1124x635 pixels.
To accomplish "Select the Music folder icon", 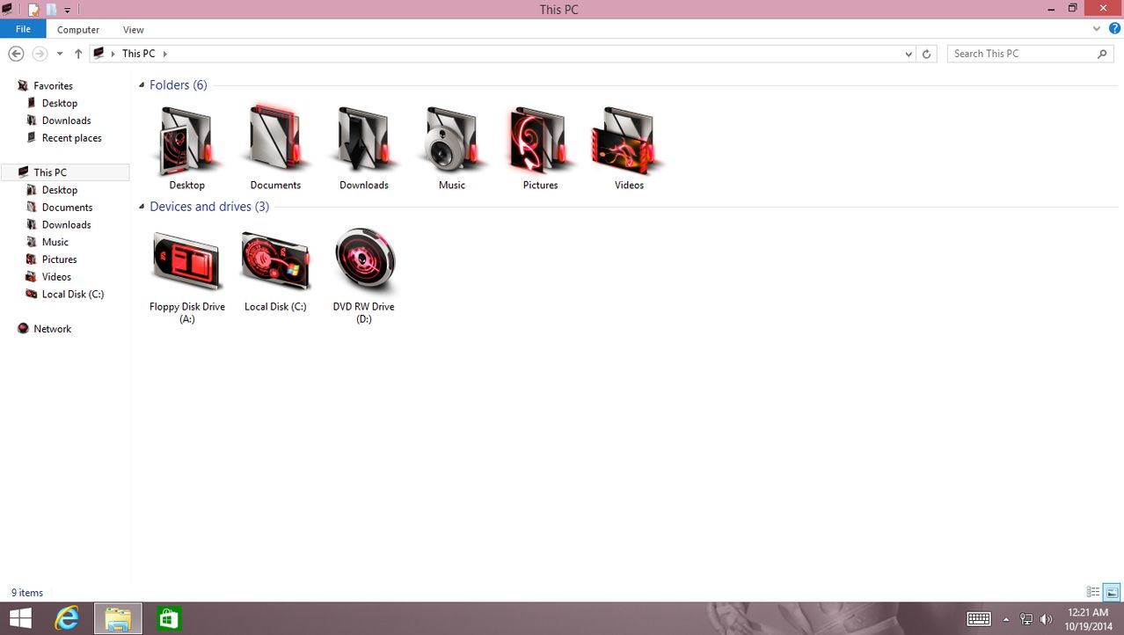I will pyautogui.click(x=452, y=142).
